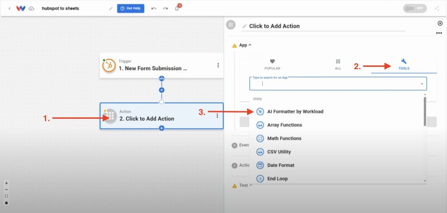The width and height of the screenshot is (447, 213).
Task: Click the dropdown list scroll-down arrow
Action: (x=425, y=181)
